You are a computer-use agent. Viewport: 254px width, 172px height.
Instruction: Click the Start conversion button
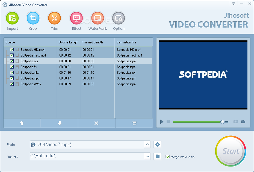tap(231, 151)
